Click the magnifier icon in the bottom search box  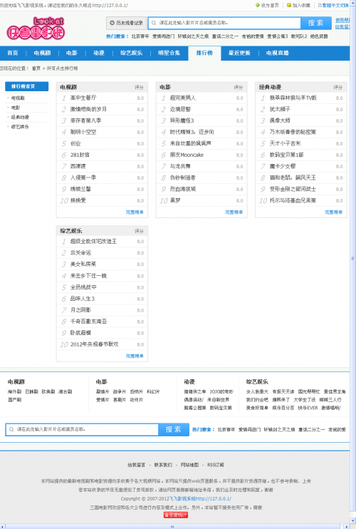pyautogui.click(x=11, y=429)
